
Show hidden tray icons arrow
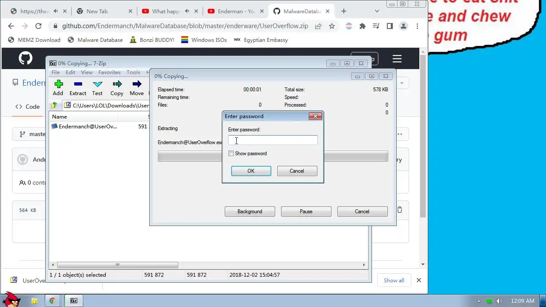479,301
